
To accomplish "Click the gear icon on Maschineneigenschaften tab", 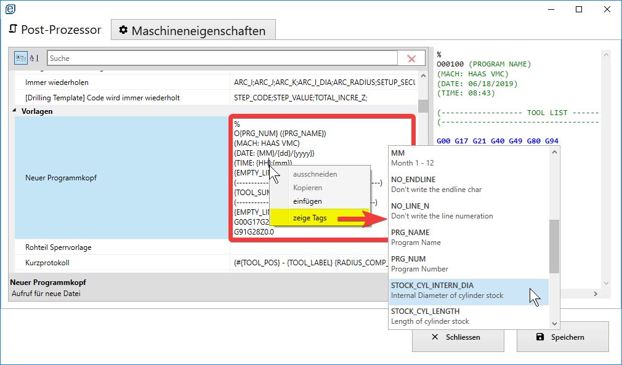I will click(x=123, y=30).
